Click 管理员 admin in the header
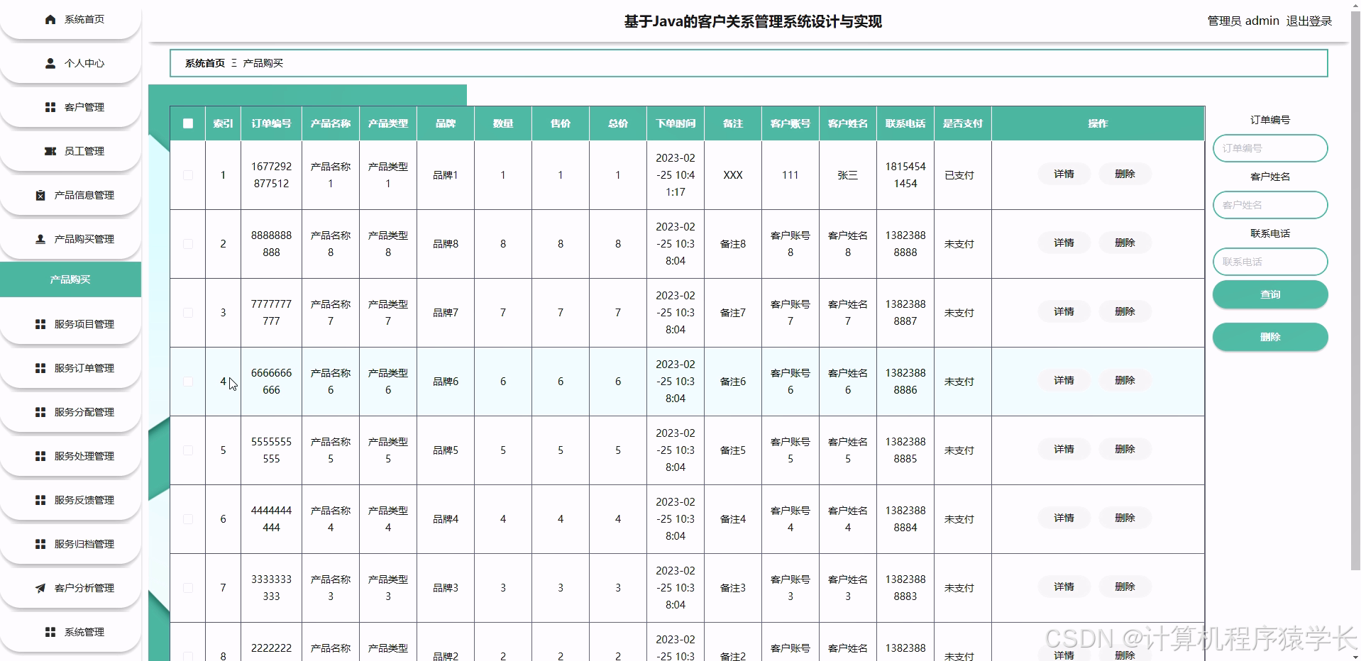This screenshot has width=1361, height=661. [x=1243, y=21]
